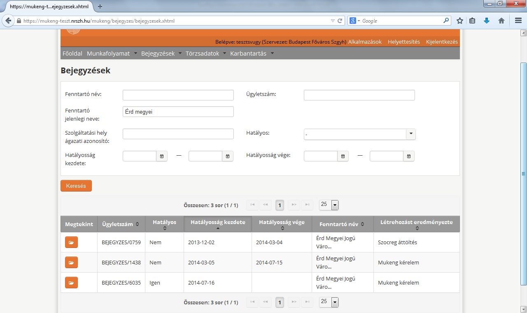
Task: Go to last page in bottom paginator
Action: click(x=307, y=303)
